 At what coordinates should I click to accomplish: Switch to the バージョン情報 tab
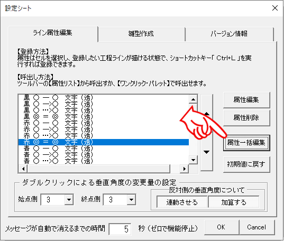pos(230,34)
